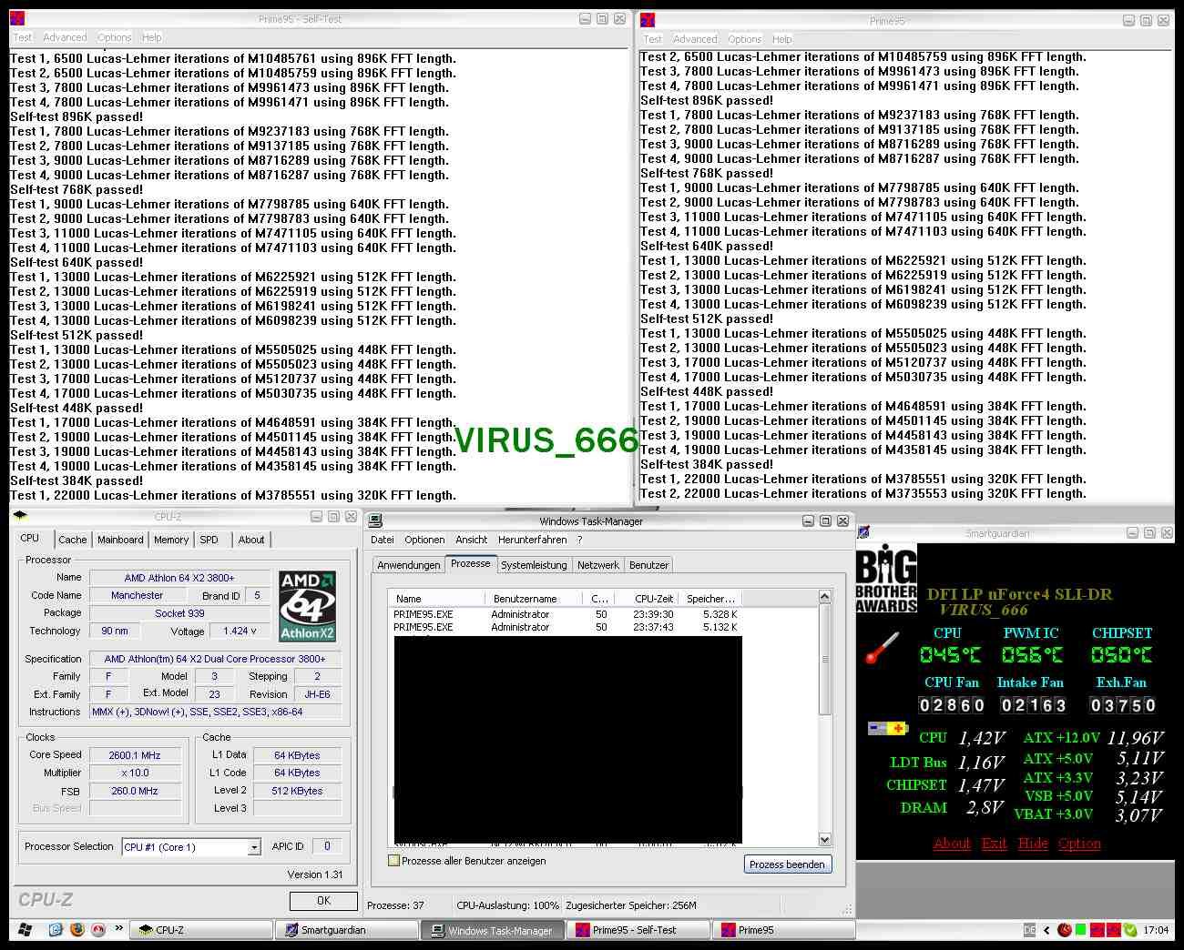The width and height of the screenshot is (1184, 950).
Task: Open the Herunterfahren menu in Task-Manager
Action: pyautogui.click(x=533, y=540)
